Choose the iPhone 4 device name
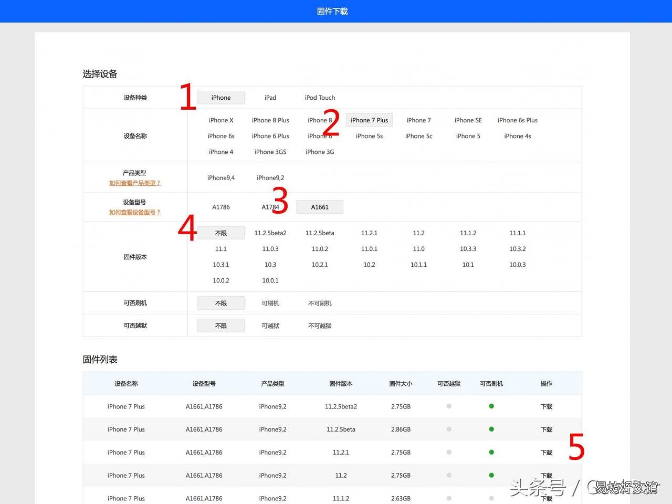This screenshot has height=504, width=672. tap(221, 152)
